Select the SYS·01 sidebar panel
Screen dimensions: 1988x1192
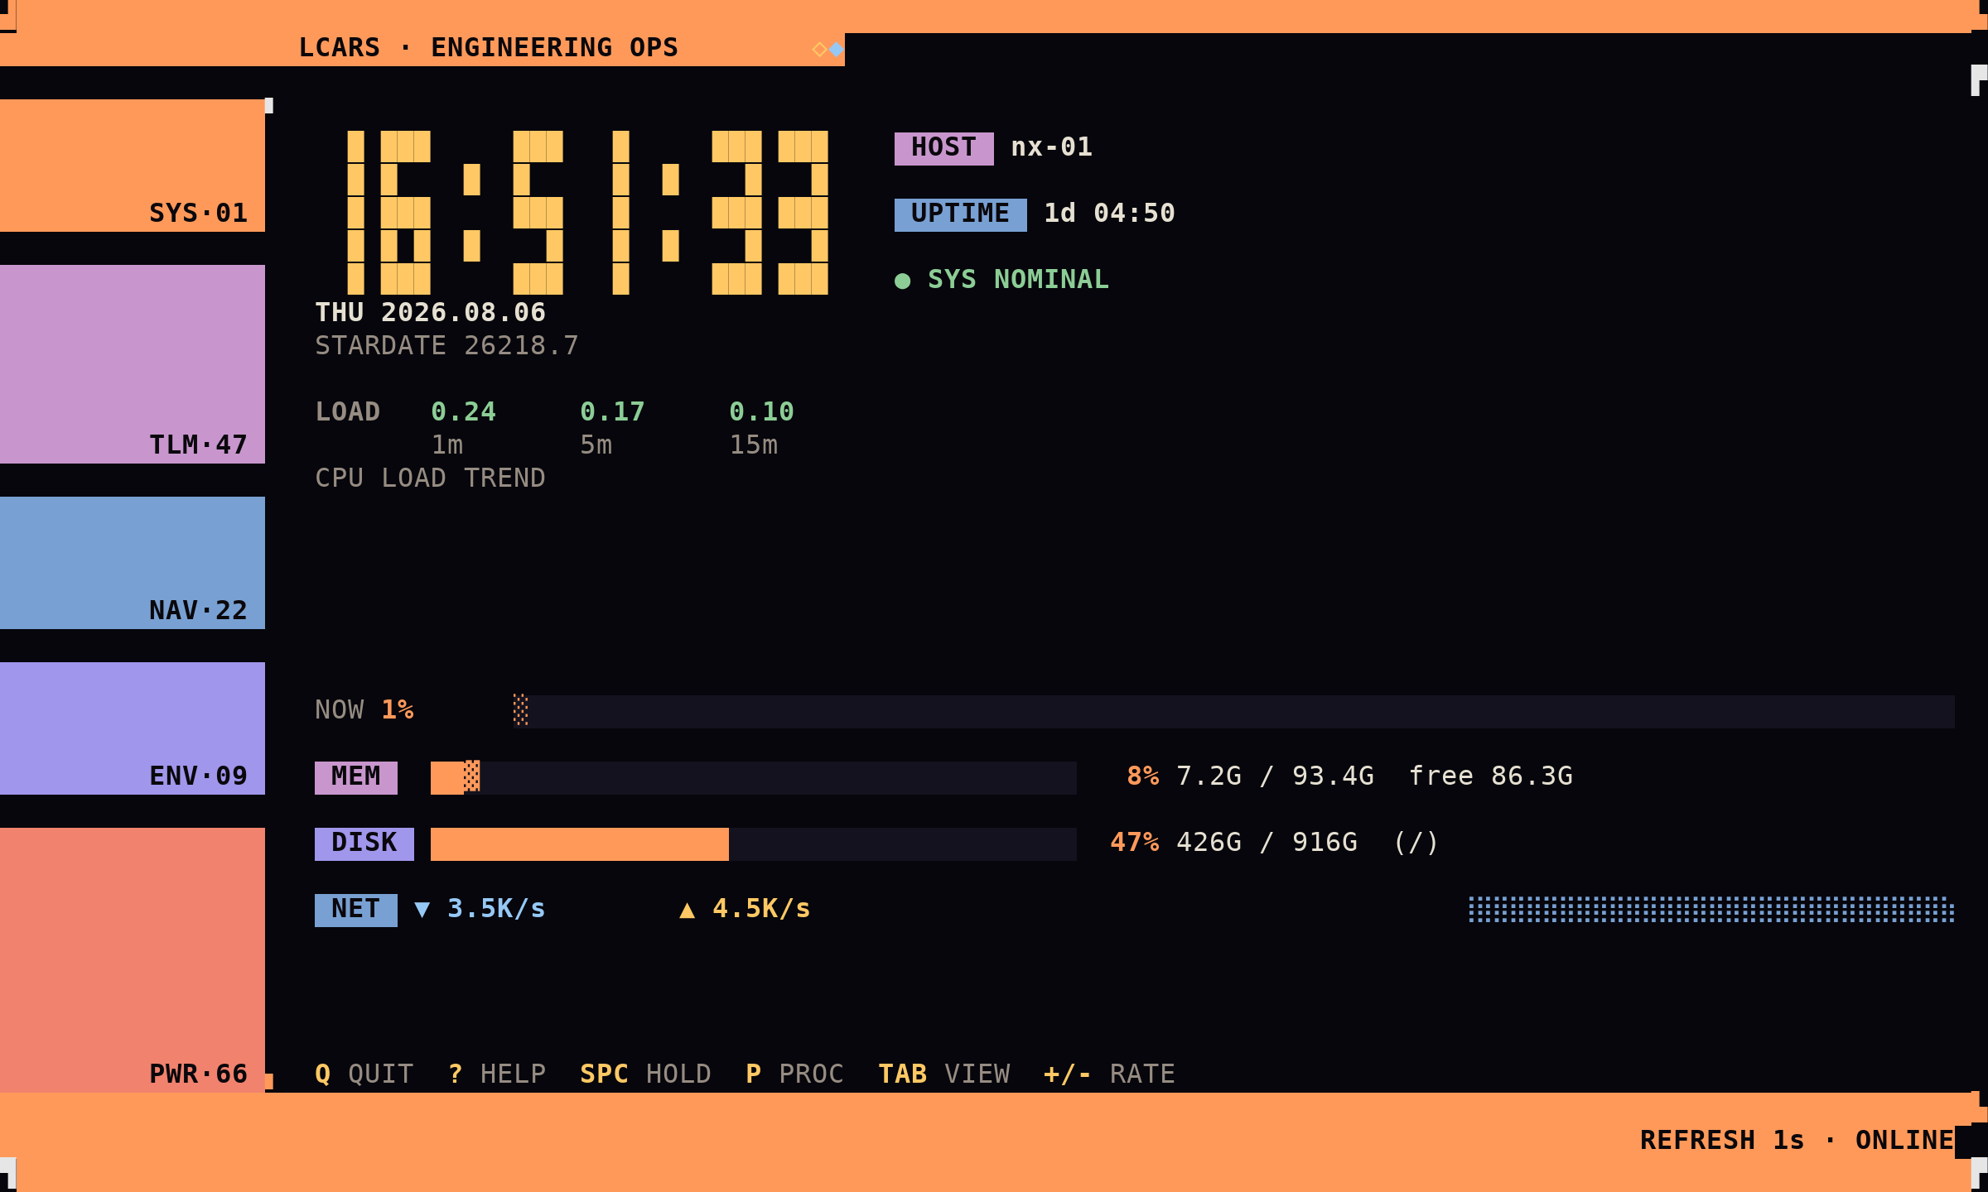pos(133,166)
